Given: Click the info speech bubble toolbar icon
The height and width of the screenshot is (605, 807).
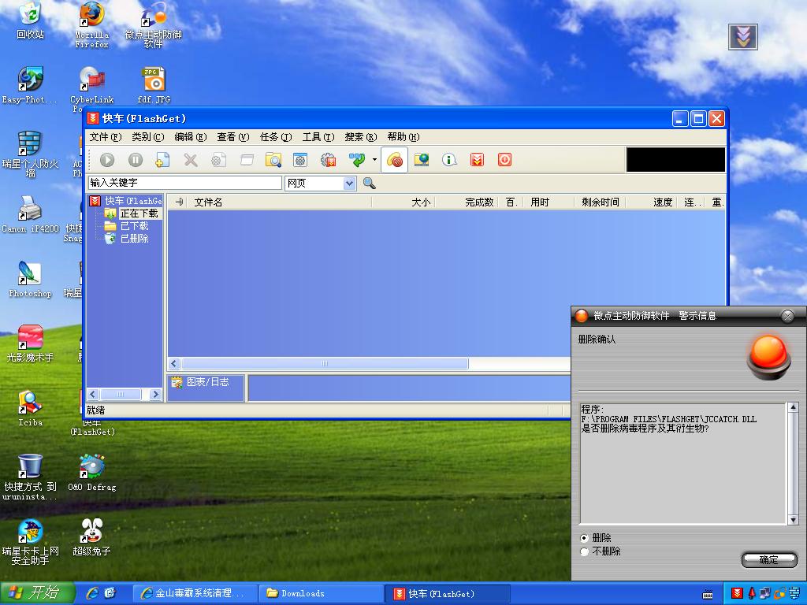Looking at the screenshot, I should click(x=449, y=160).
